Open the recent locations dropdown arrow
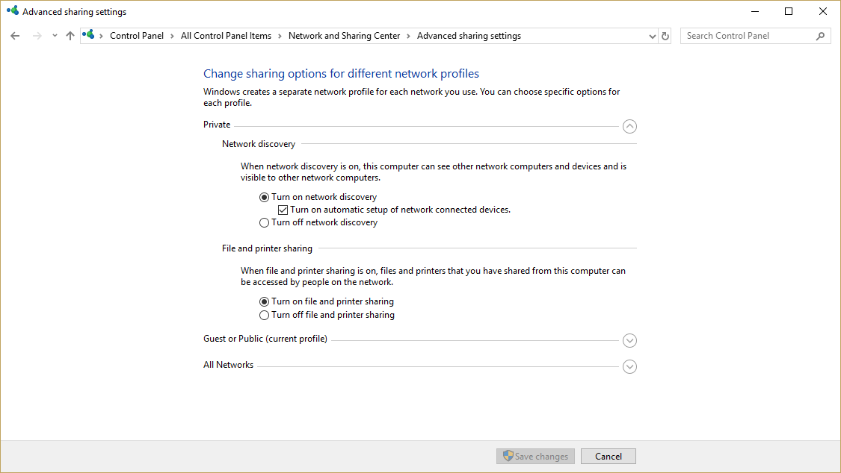This screenshot has width=841, height=473. tap(55, 36)
